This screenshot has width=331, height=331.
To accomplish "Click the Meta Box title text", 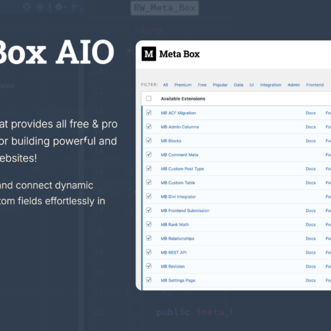I will 179,54.
